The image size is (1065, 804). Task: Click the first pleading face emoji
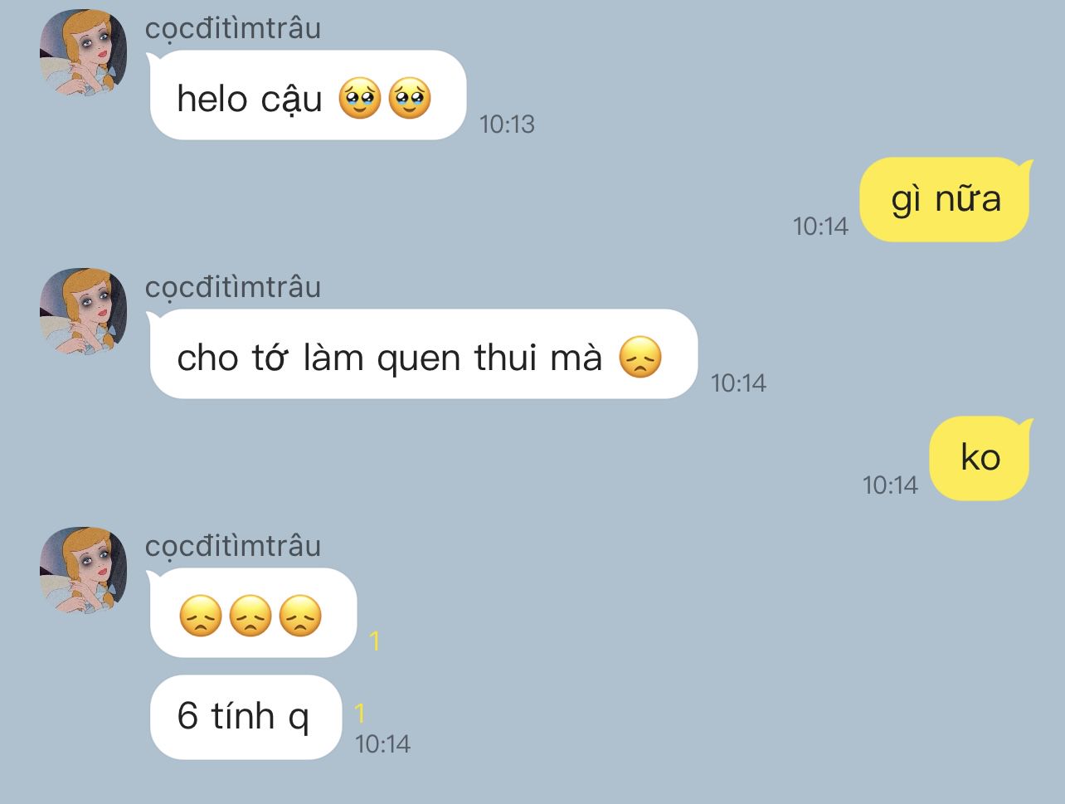coord(360,99)
